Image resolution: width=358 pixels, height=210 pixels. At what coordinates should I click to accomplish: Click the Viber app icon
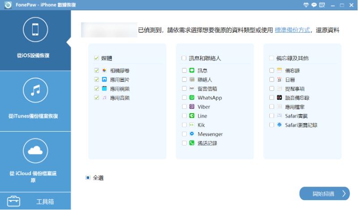coord(192,107)
